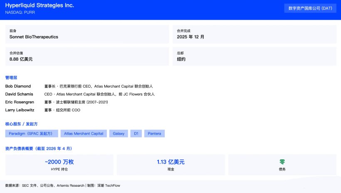Click the Hyperliquid Strategies Inc. title
The image size is (341, 193).
pyautogui.click(x=40, y=5)
